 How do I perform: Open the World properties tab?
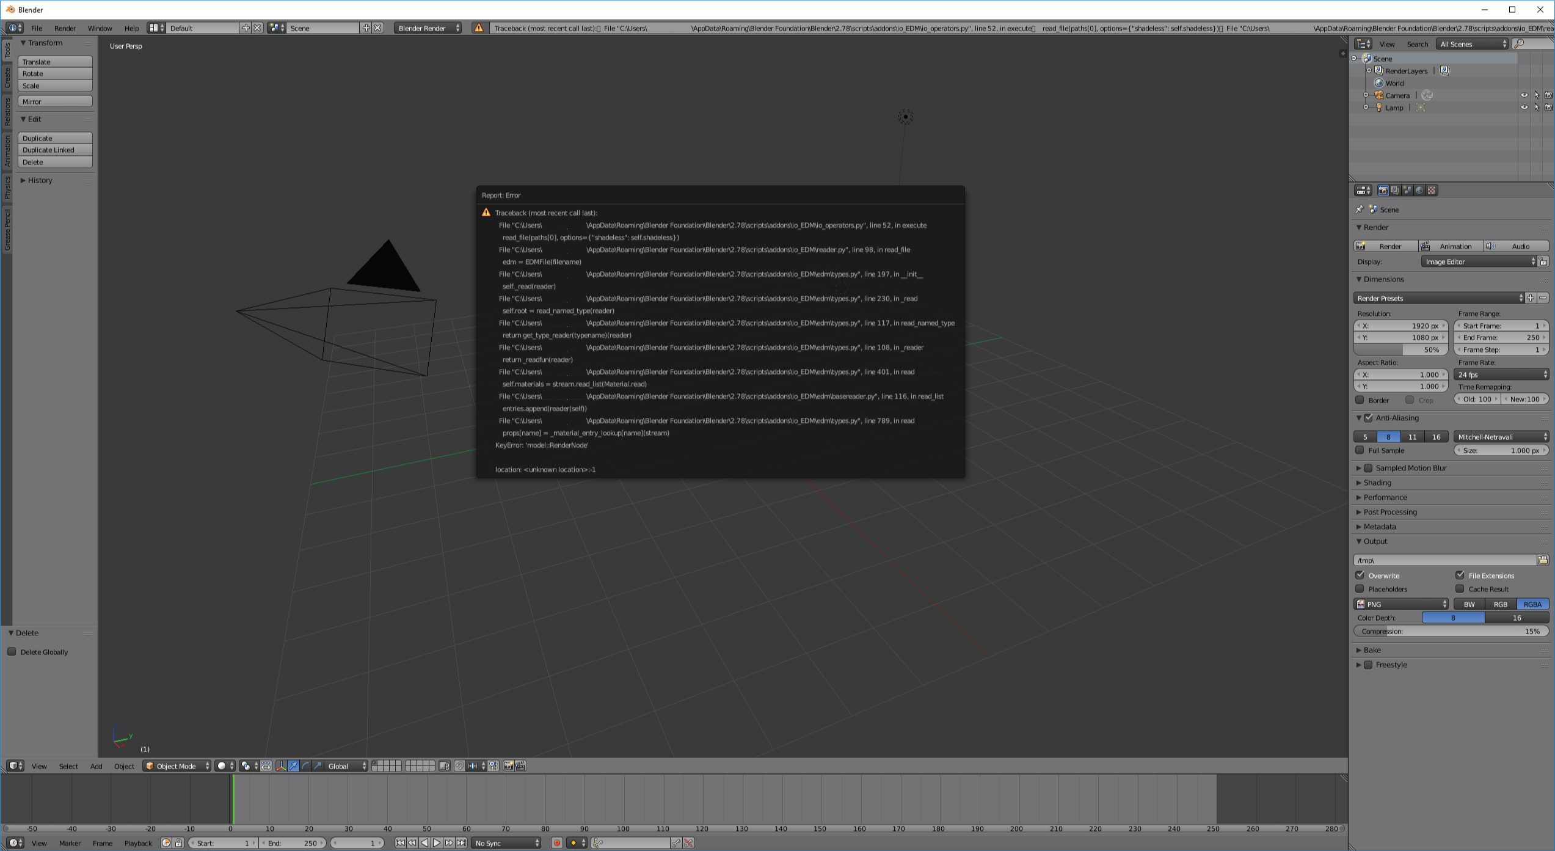click(x=1419, y=190)
